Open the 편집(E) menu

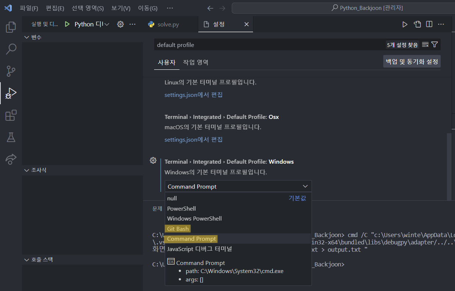(55, 8)
